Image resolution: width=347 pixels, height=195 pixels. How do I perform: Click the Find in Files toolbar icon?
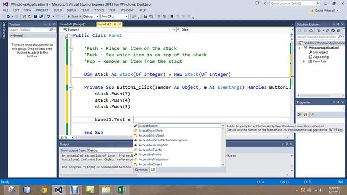134,17
